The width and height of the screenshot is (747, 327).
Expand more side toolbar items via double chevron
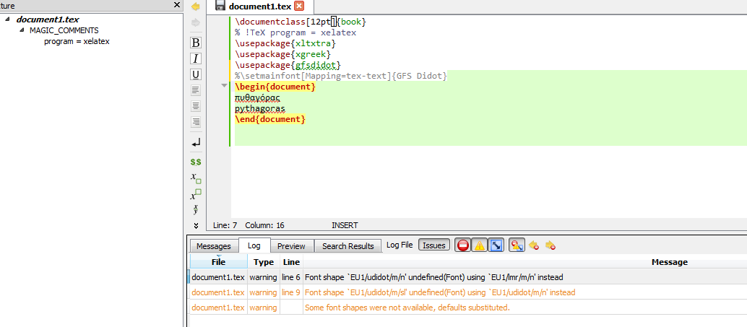pyautogui.click(x=195, y=225)
